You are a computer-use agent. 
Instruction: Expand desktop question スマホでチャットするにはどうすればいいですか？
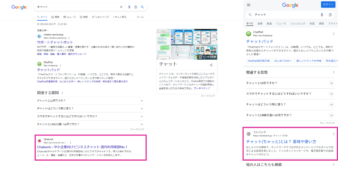coord(90,117)
